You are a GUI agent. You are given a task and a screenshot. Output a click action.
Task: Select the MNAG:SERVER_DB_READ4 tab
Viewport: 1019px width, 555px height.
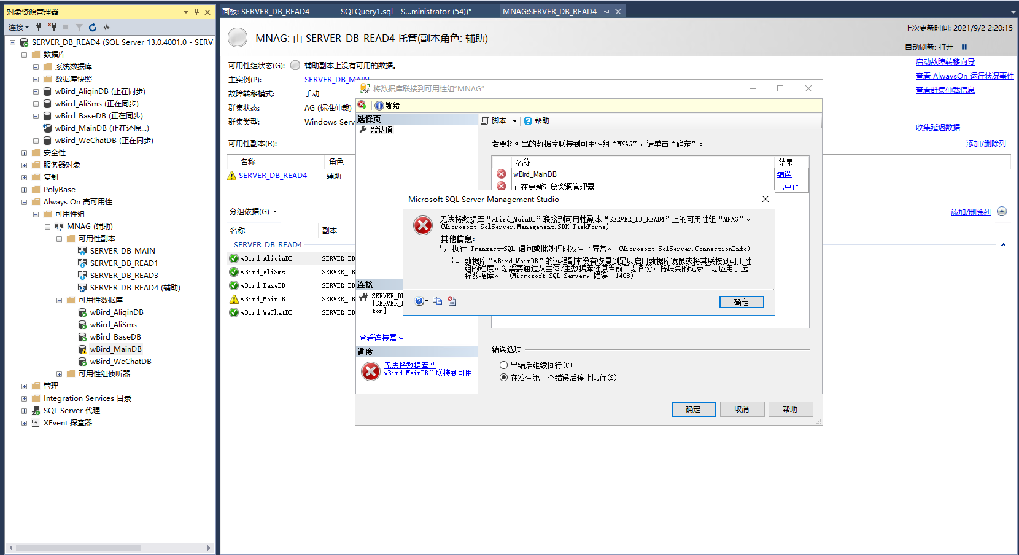549,12
